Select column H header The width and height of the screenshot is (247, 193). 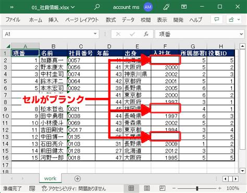(x=221, y=46)
